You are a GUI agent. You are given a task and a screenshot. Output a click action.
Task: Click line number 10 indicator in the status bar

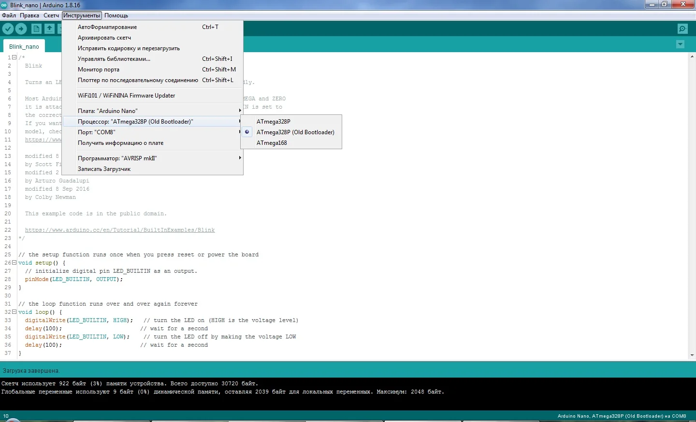point(6,416)
